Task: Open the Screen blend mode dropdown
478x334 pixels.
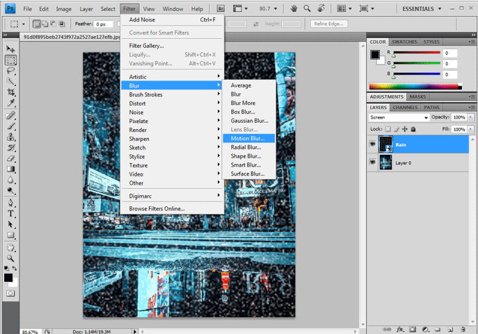Action: point(398,118)
